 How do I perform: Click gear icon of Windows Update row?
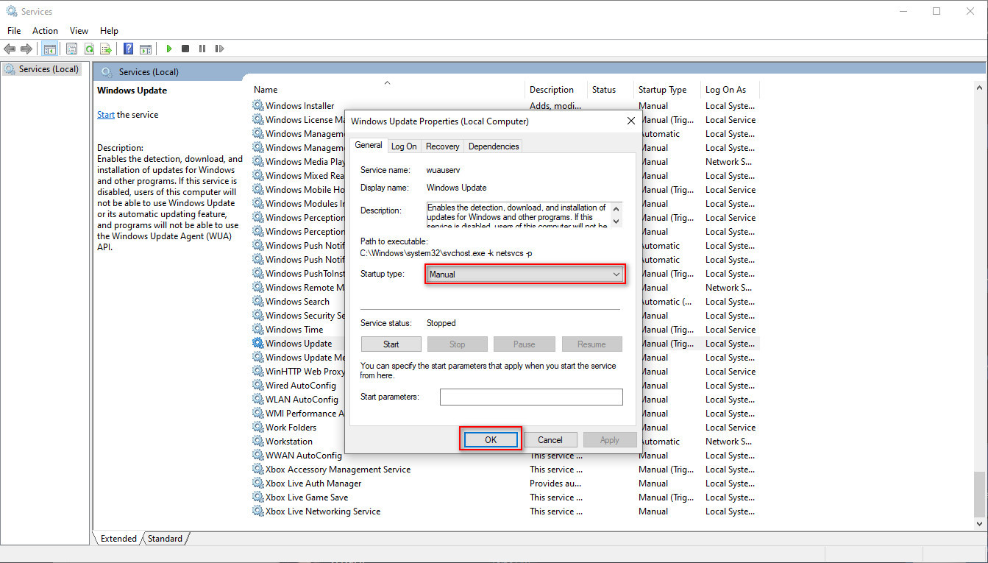257,344
